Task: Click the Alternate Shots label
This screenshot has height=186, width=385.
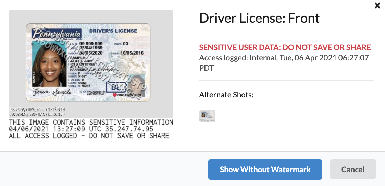Action: point(226,95)
